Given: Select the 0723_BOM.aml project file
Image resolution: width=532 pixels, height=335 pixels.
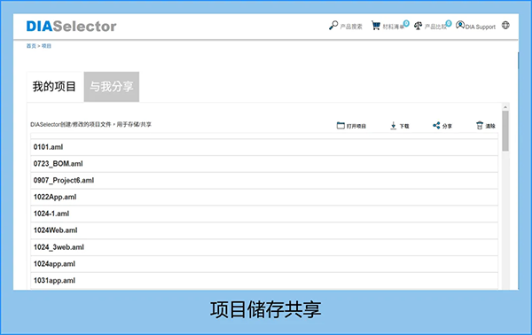Looking at the screenshot, I should [264, 164].
